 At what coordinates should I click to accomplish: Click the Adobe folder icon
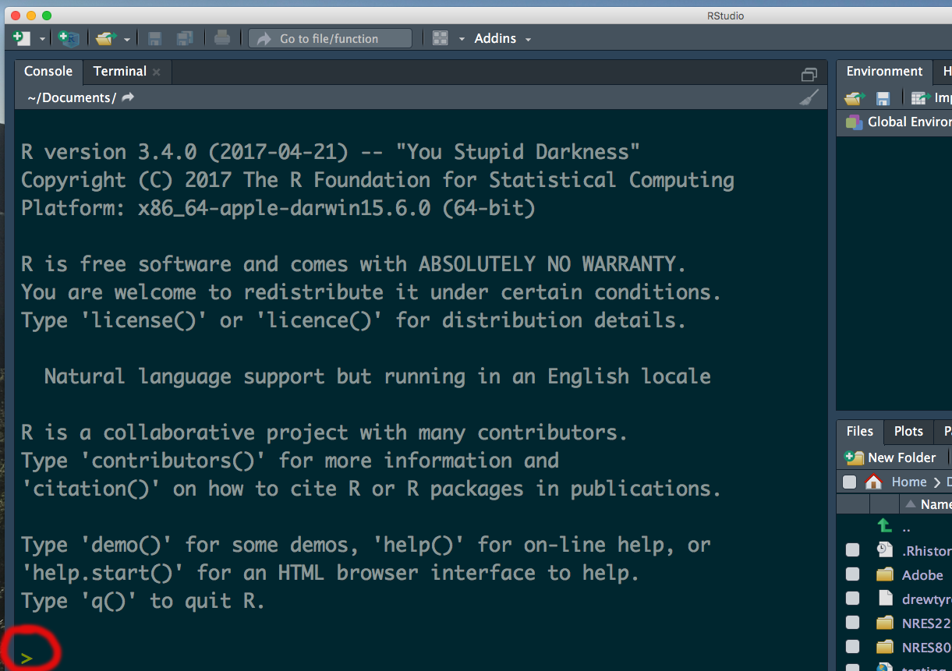point(884,574)
